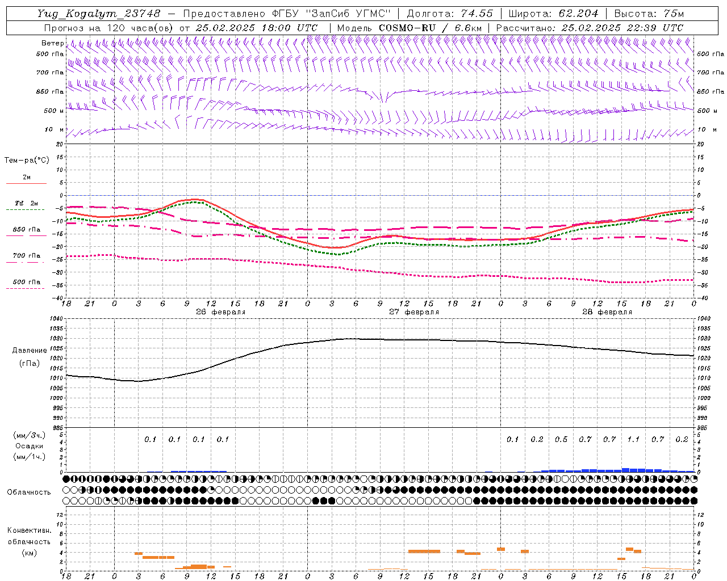Click the Тем-ра(°C) axis title

pos(27,161)
